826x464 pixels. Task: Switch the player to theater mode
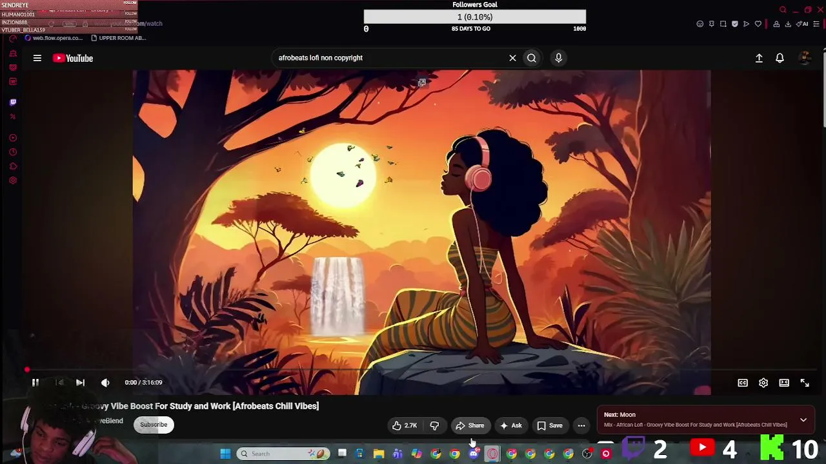tap(784, 383)
